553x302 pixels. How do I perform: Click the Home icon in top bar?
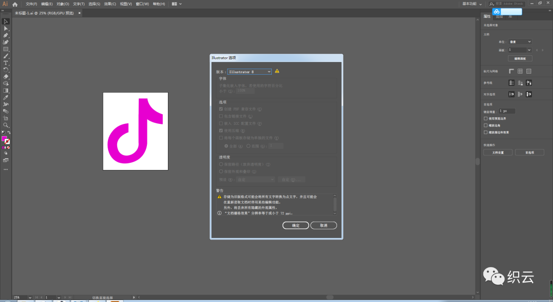pos(15,4)
